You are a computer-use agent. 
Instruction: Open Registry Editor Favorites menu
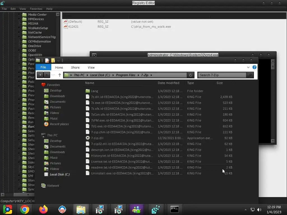point(36,9)
